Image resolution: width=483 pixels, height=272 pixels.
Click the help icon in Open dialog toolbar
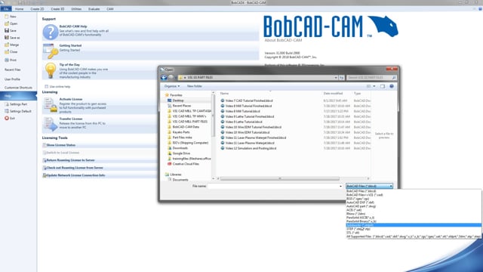tap(392, 86)
